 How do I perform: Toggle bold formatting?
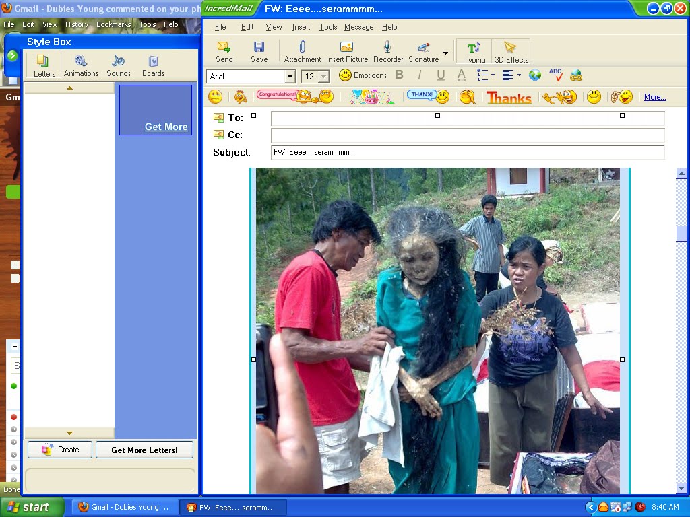tap(399, 75)
